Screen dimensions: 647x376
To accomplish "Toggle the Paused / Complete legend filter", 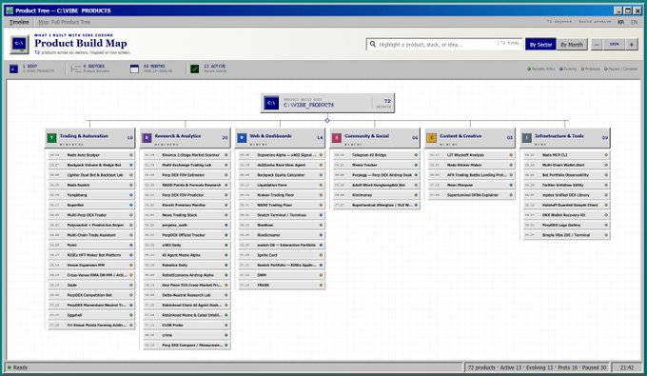I will pyautogui.click(x=621, y=69).
